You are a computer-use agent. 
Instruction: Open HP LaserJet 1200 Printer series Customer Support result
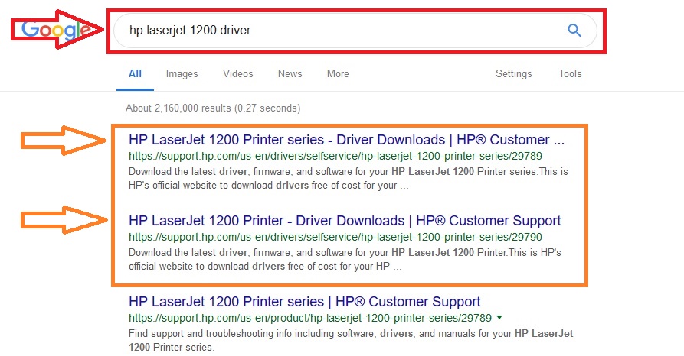click(305, 302)
